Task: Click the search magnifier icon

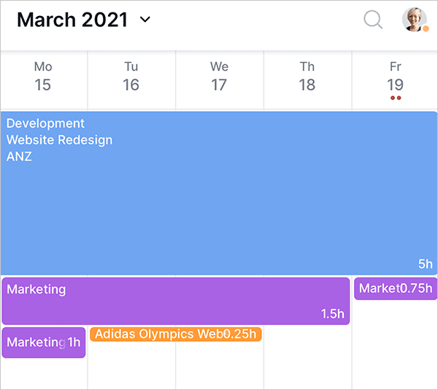Action: [x=373, y=20]
